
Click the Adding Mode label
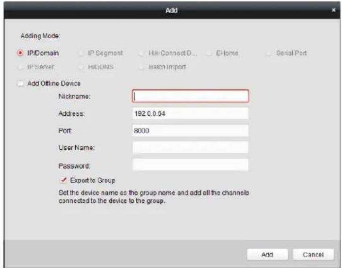(40, 36)
